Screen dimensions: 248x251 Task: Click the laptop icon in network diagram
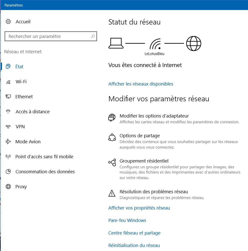116,43
